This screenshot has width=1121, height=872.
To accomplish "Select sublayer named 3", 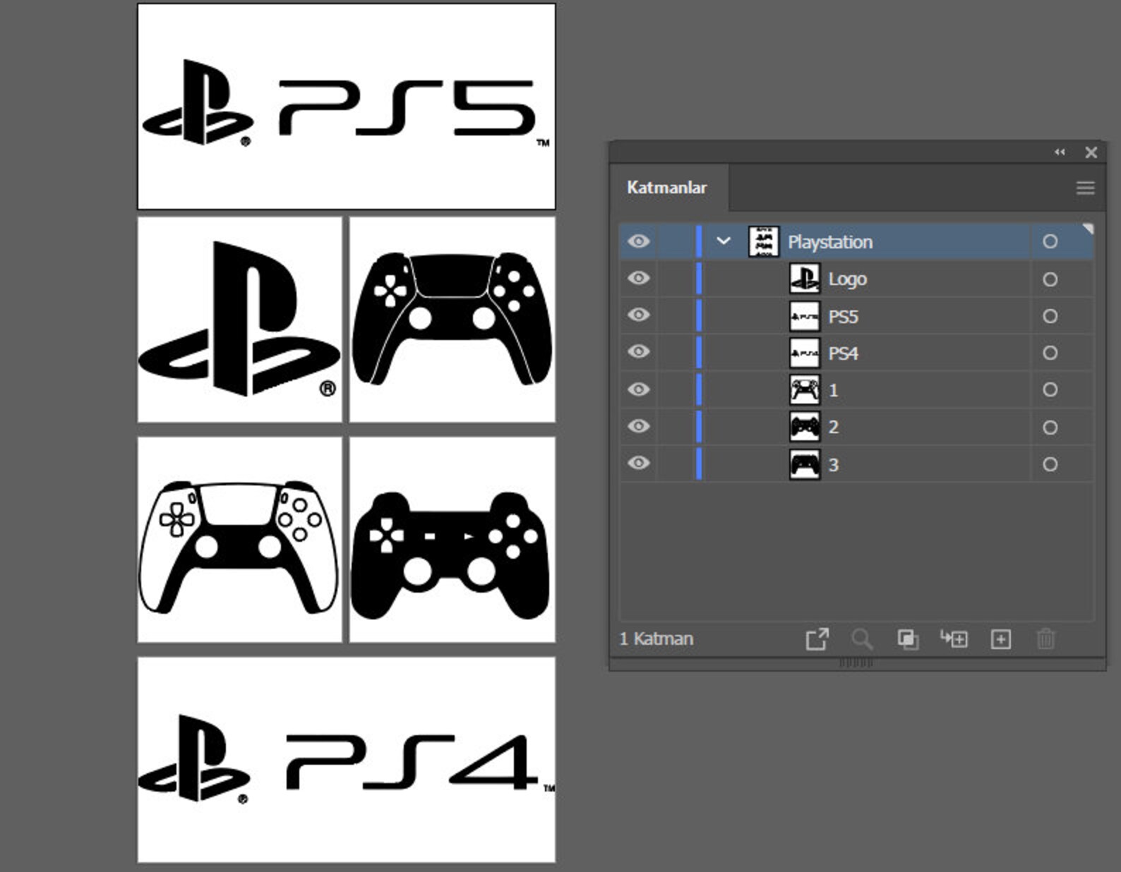I will (x=833, y=465).
